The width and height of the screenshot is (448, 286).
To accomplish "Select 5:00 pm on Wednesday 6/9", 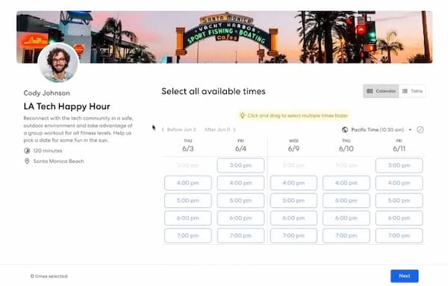I will [293, 201].
